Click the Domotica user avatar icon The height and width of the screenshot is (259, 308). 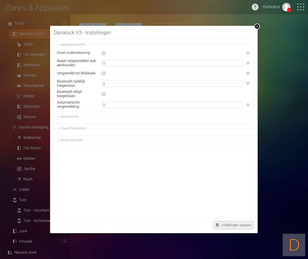point(286,7)
